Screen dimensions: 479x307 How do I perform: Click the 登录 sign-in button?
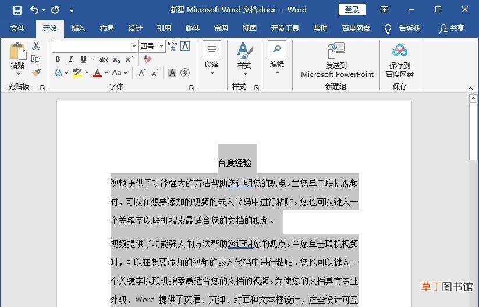(x=352, y=10)
